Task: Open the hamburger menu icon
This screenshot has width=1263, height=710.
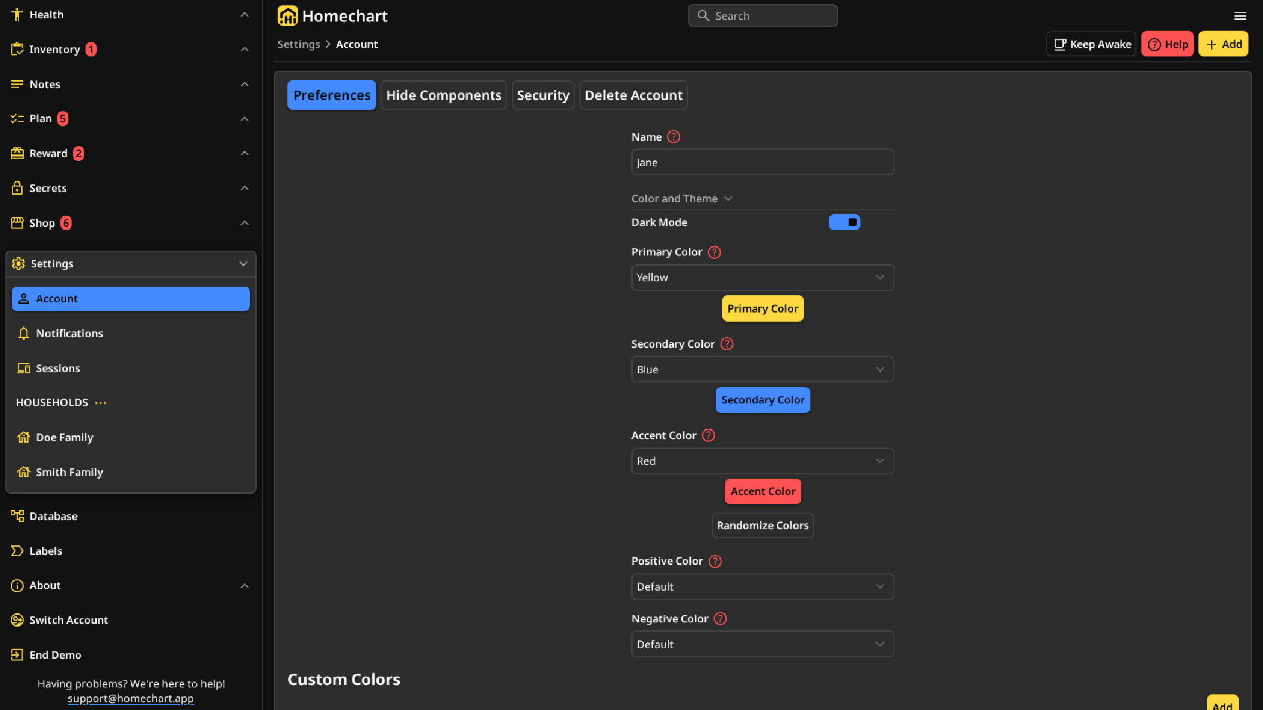Action: pyautogui.click(x=1240, y=16)
